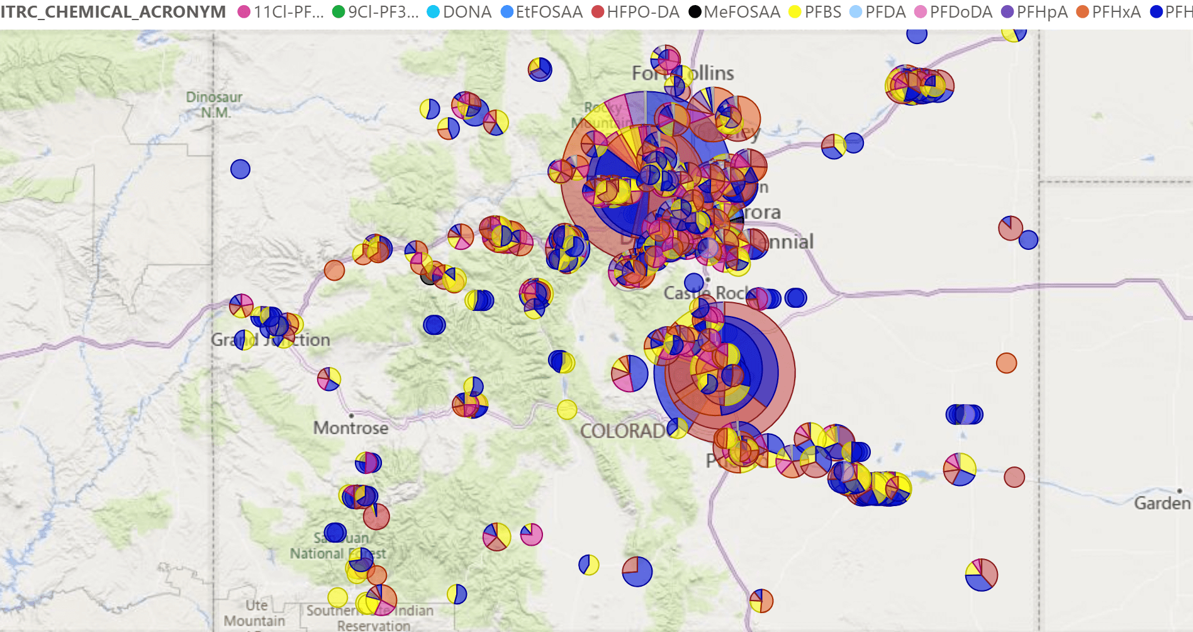Click the EtFOSAA legend entry

pos(542,12)
